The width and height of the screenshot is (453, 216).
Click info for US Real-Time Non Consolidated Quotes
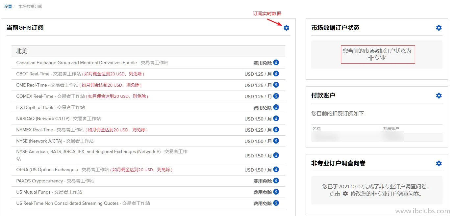[276, 203]
